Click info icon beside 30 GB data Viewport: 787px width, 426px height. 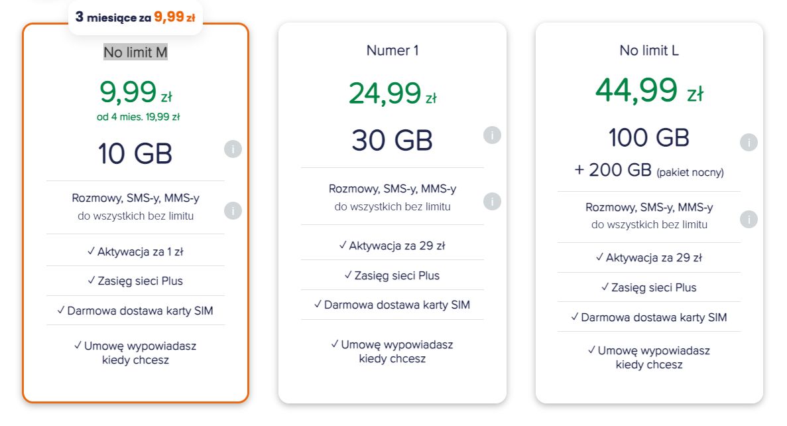tap(492, 135)
